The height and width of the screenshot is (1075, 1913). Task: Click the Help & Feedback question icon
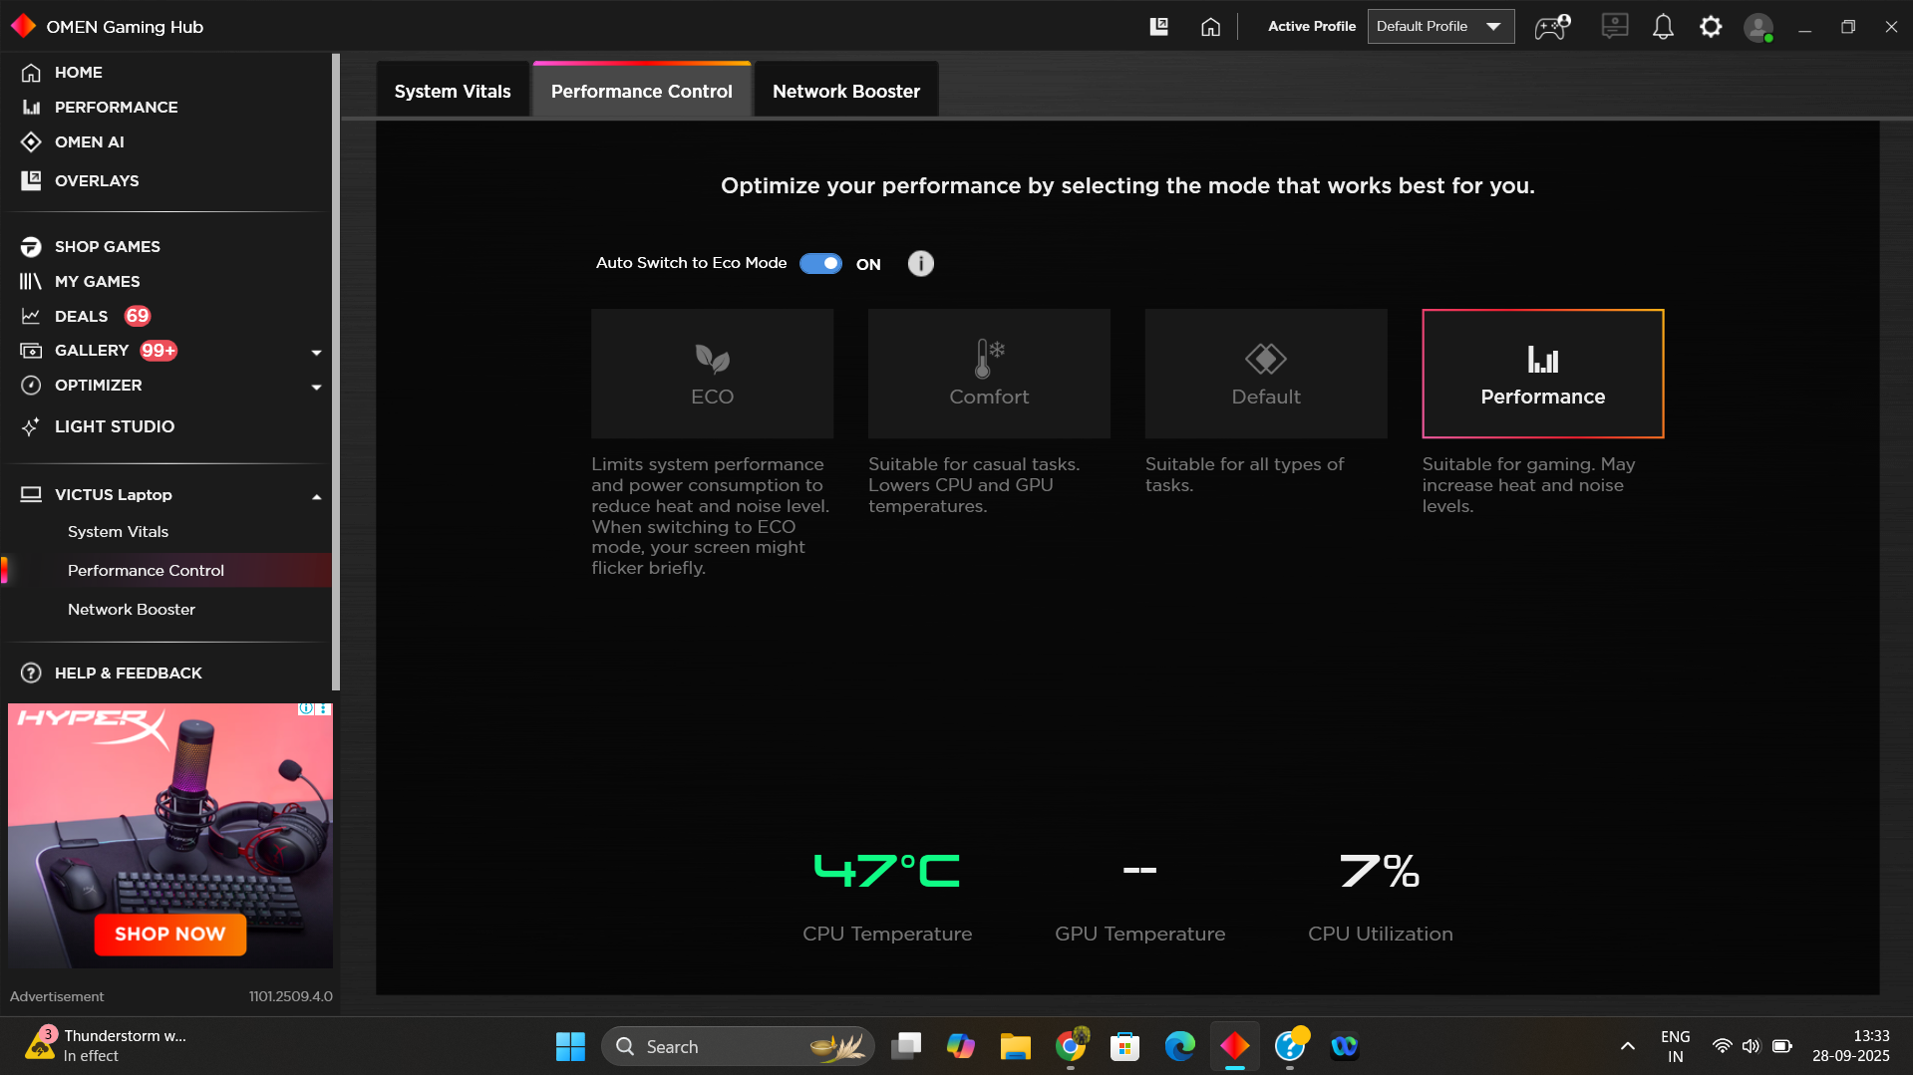coord(32,673)
